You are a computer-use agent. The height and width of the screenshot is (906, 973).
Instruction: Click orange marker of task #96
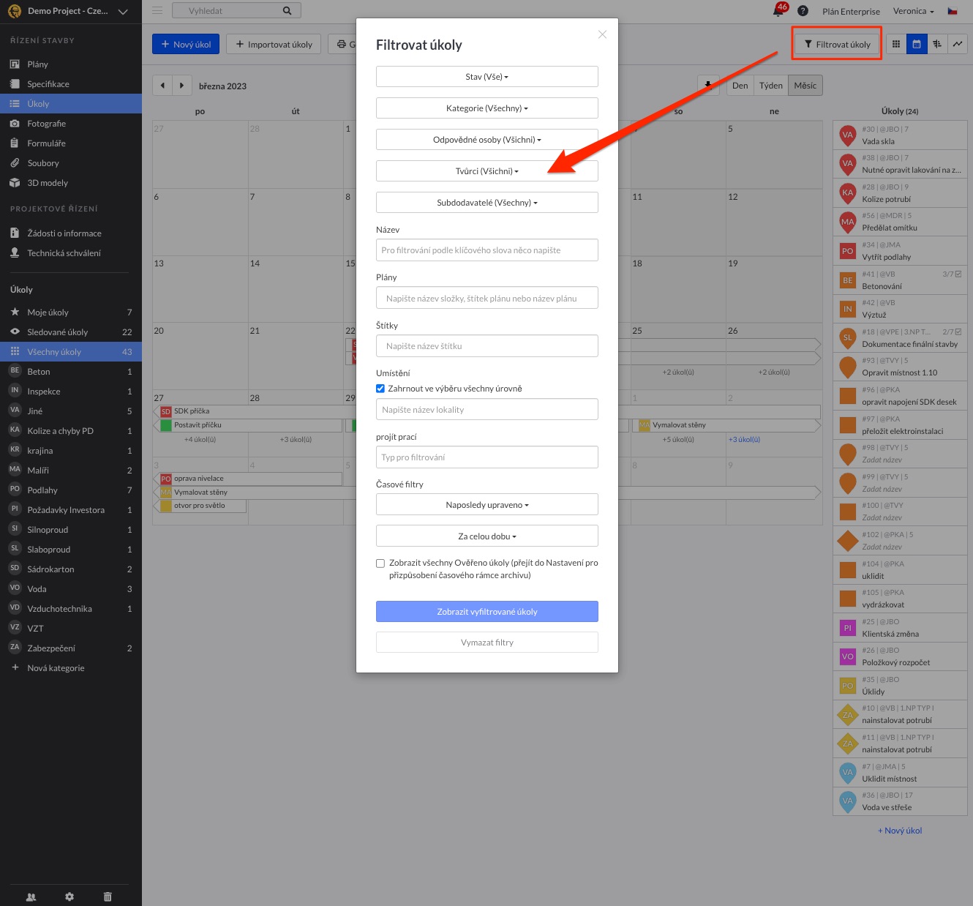coord(847,396)
